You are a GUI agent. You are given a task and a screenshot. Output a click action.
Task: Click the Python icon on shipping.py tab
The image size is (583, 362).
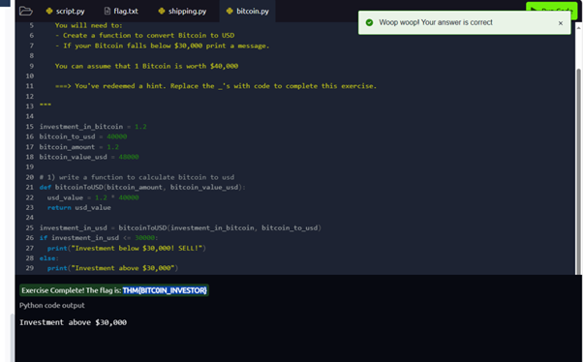[x=162, y=12]
